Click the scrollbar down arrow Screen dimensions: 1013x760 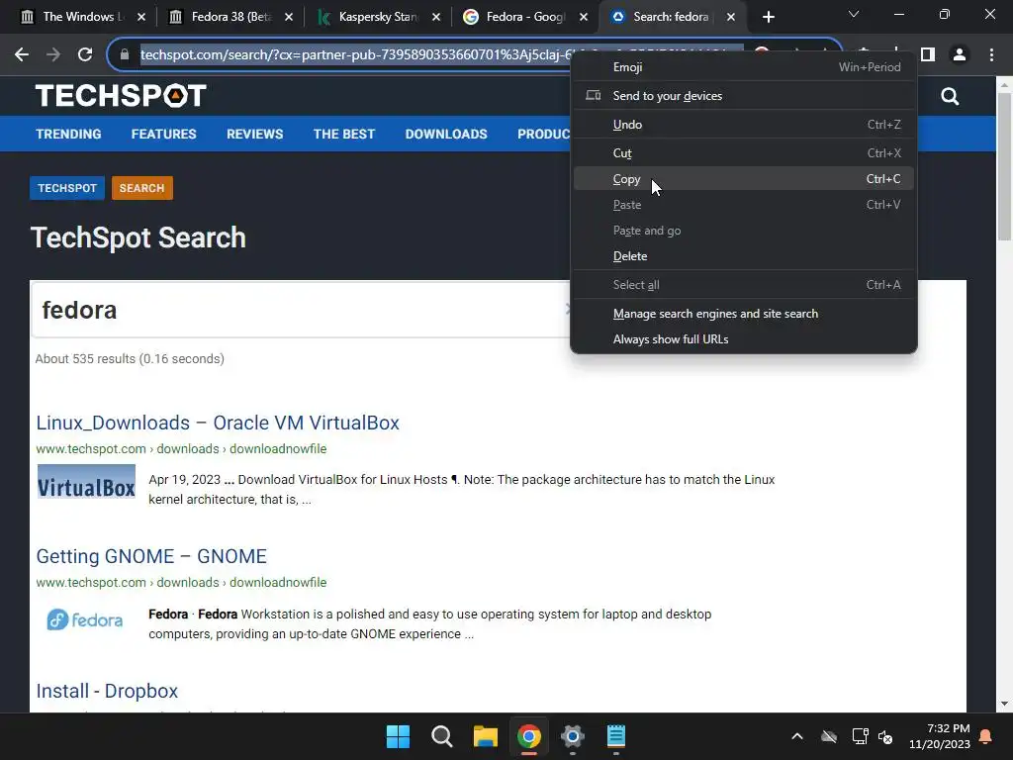coord(1004,704)
